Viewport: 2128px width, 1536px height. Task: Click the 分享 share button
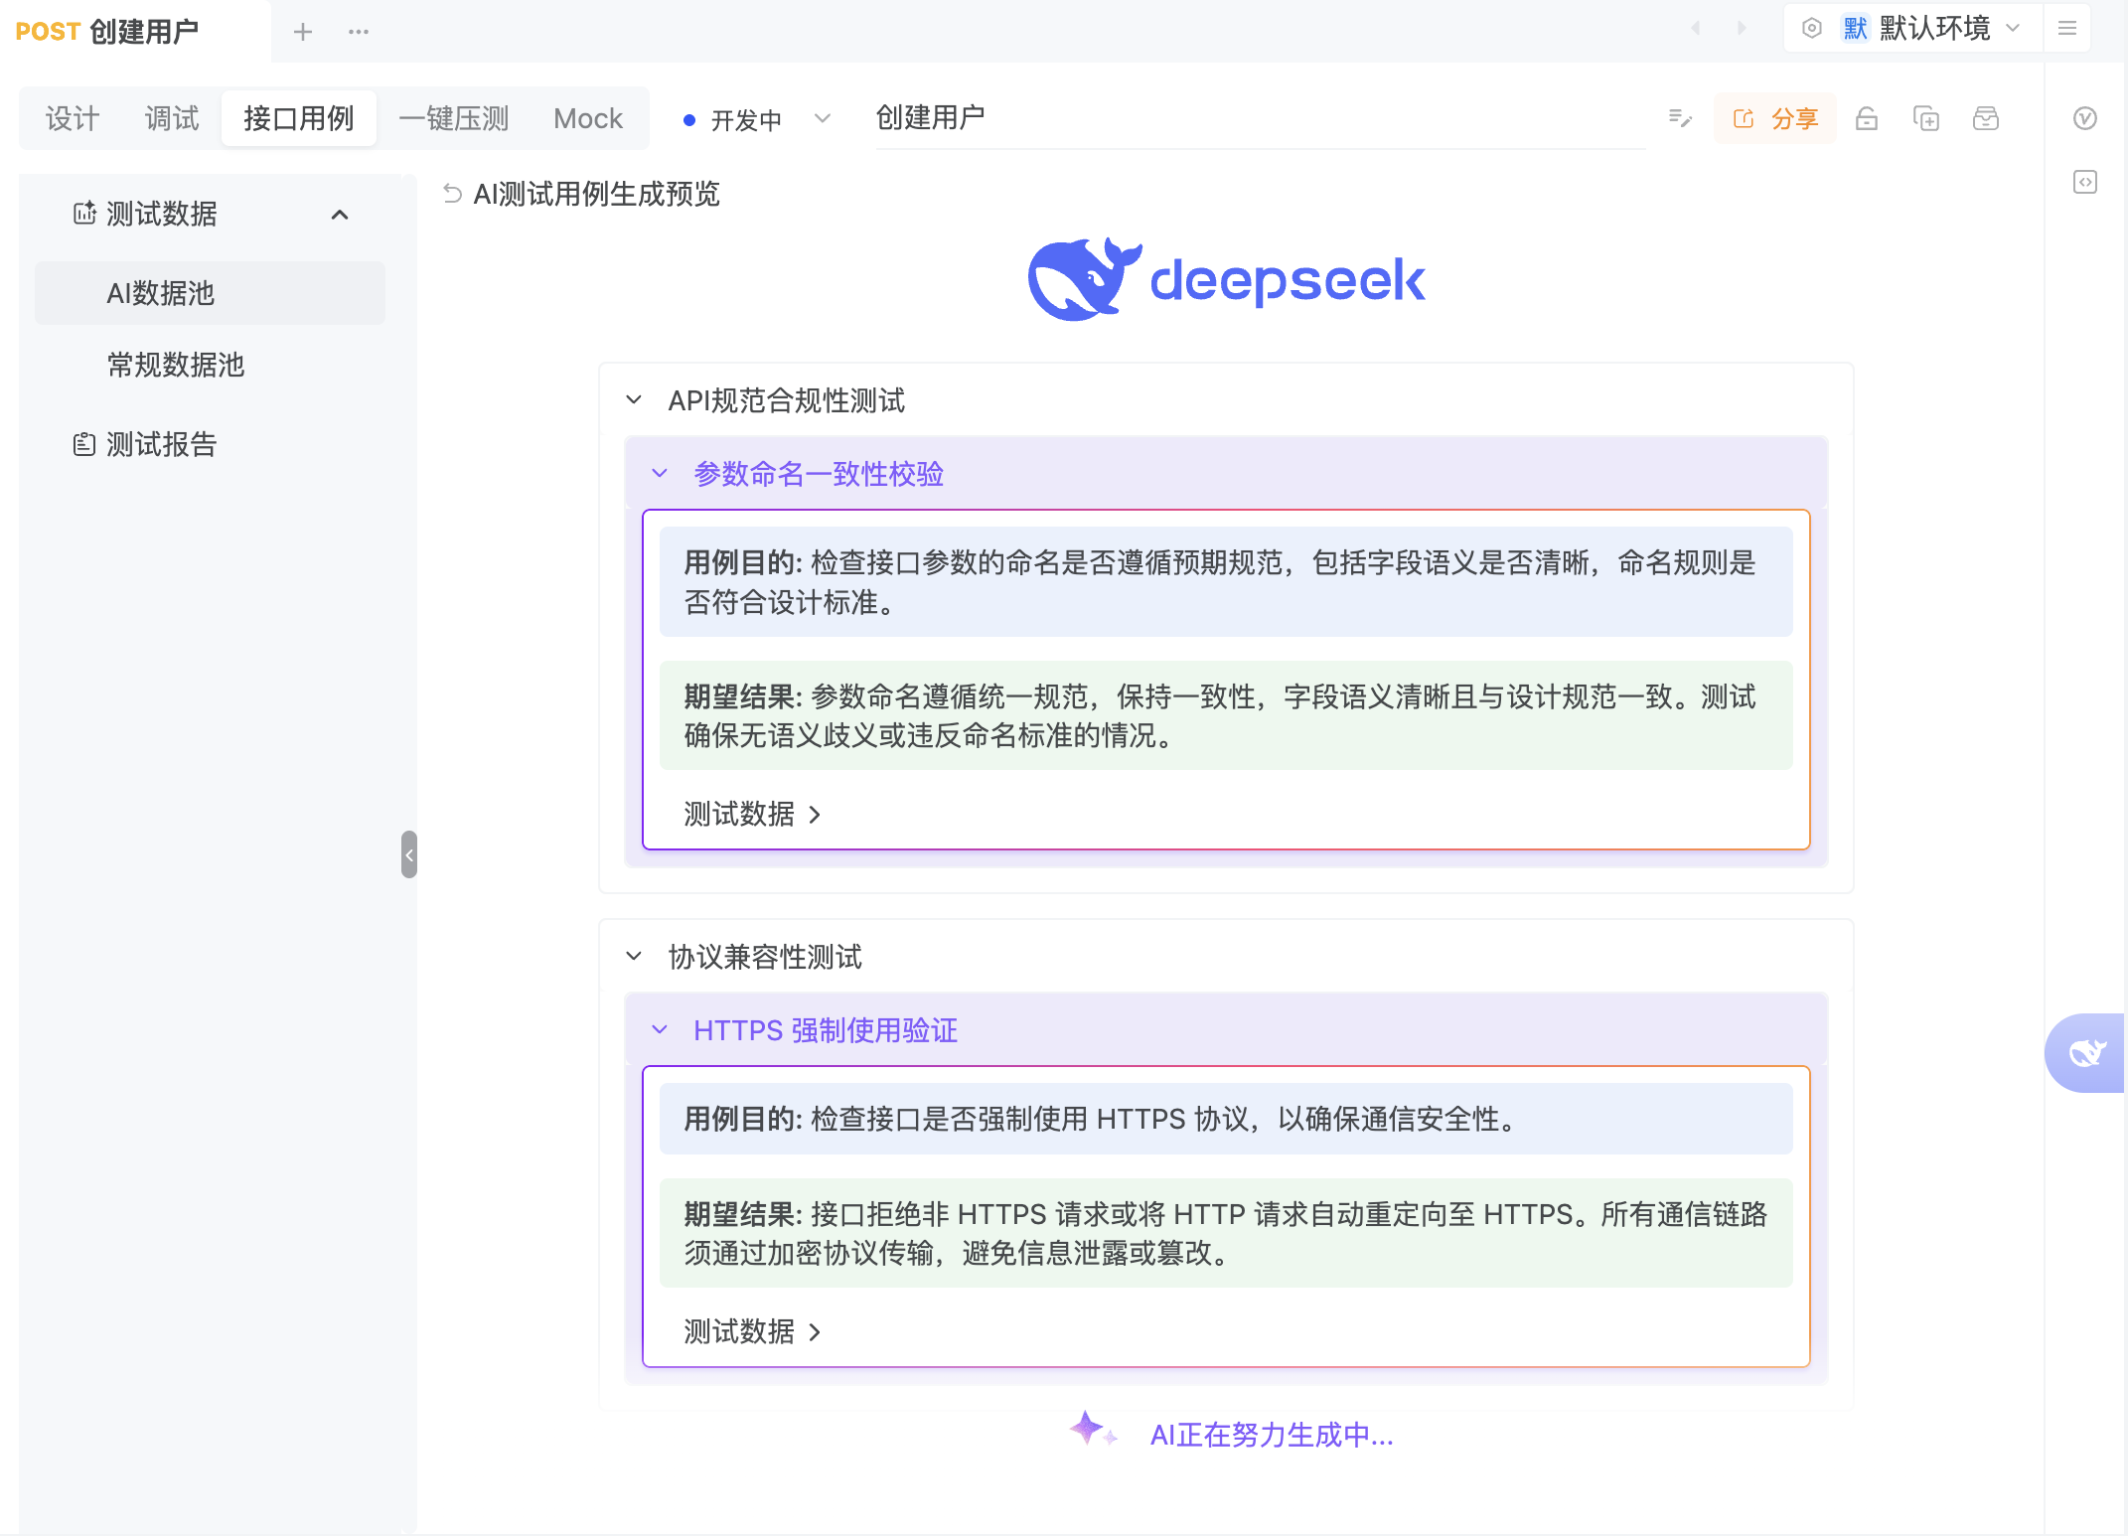click(1775, 119)
